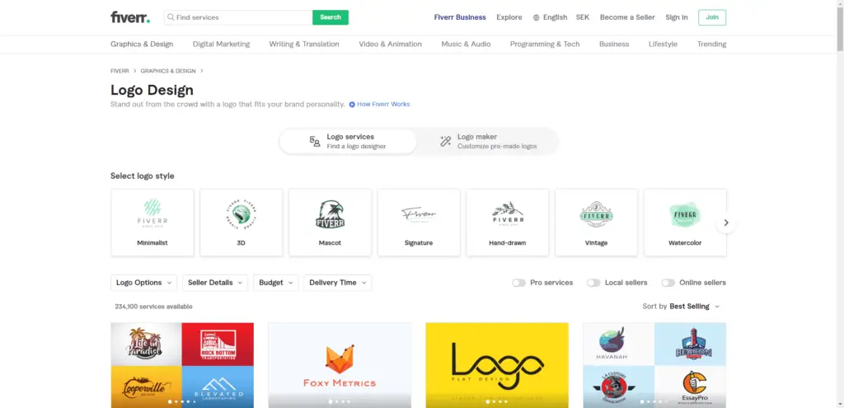Open the Explore link
This screenshot has width=844, height=408.
pos(509,17)
